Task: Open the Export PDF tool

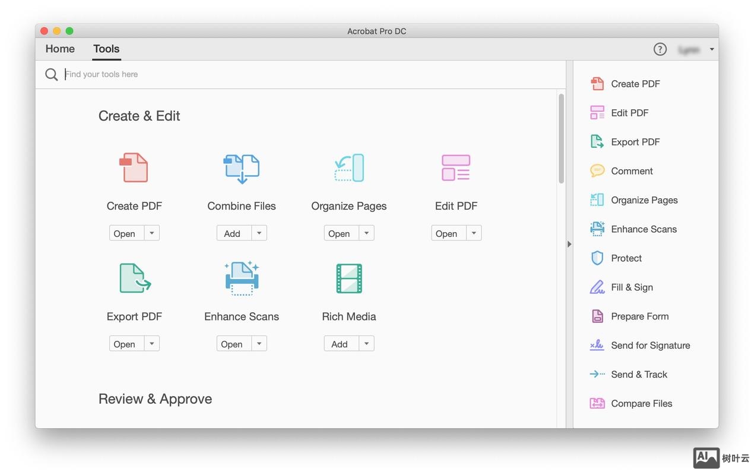Action: (134, 278)
